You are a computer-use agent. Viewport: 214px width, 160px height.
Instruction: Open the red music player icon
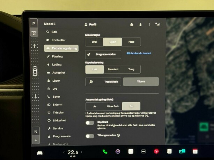156,151
